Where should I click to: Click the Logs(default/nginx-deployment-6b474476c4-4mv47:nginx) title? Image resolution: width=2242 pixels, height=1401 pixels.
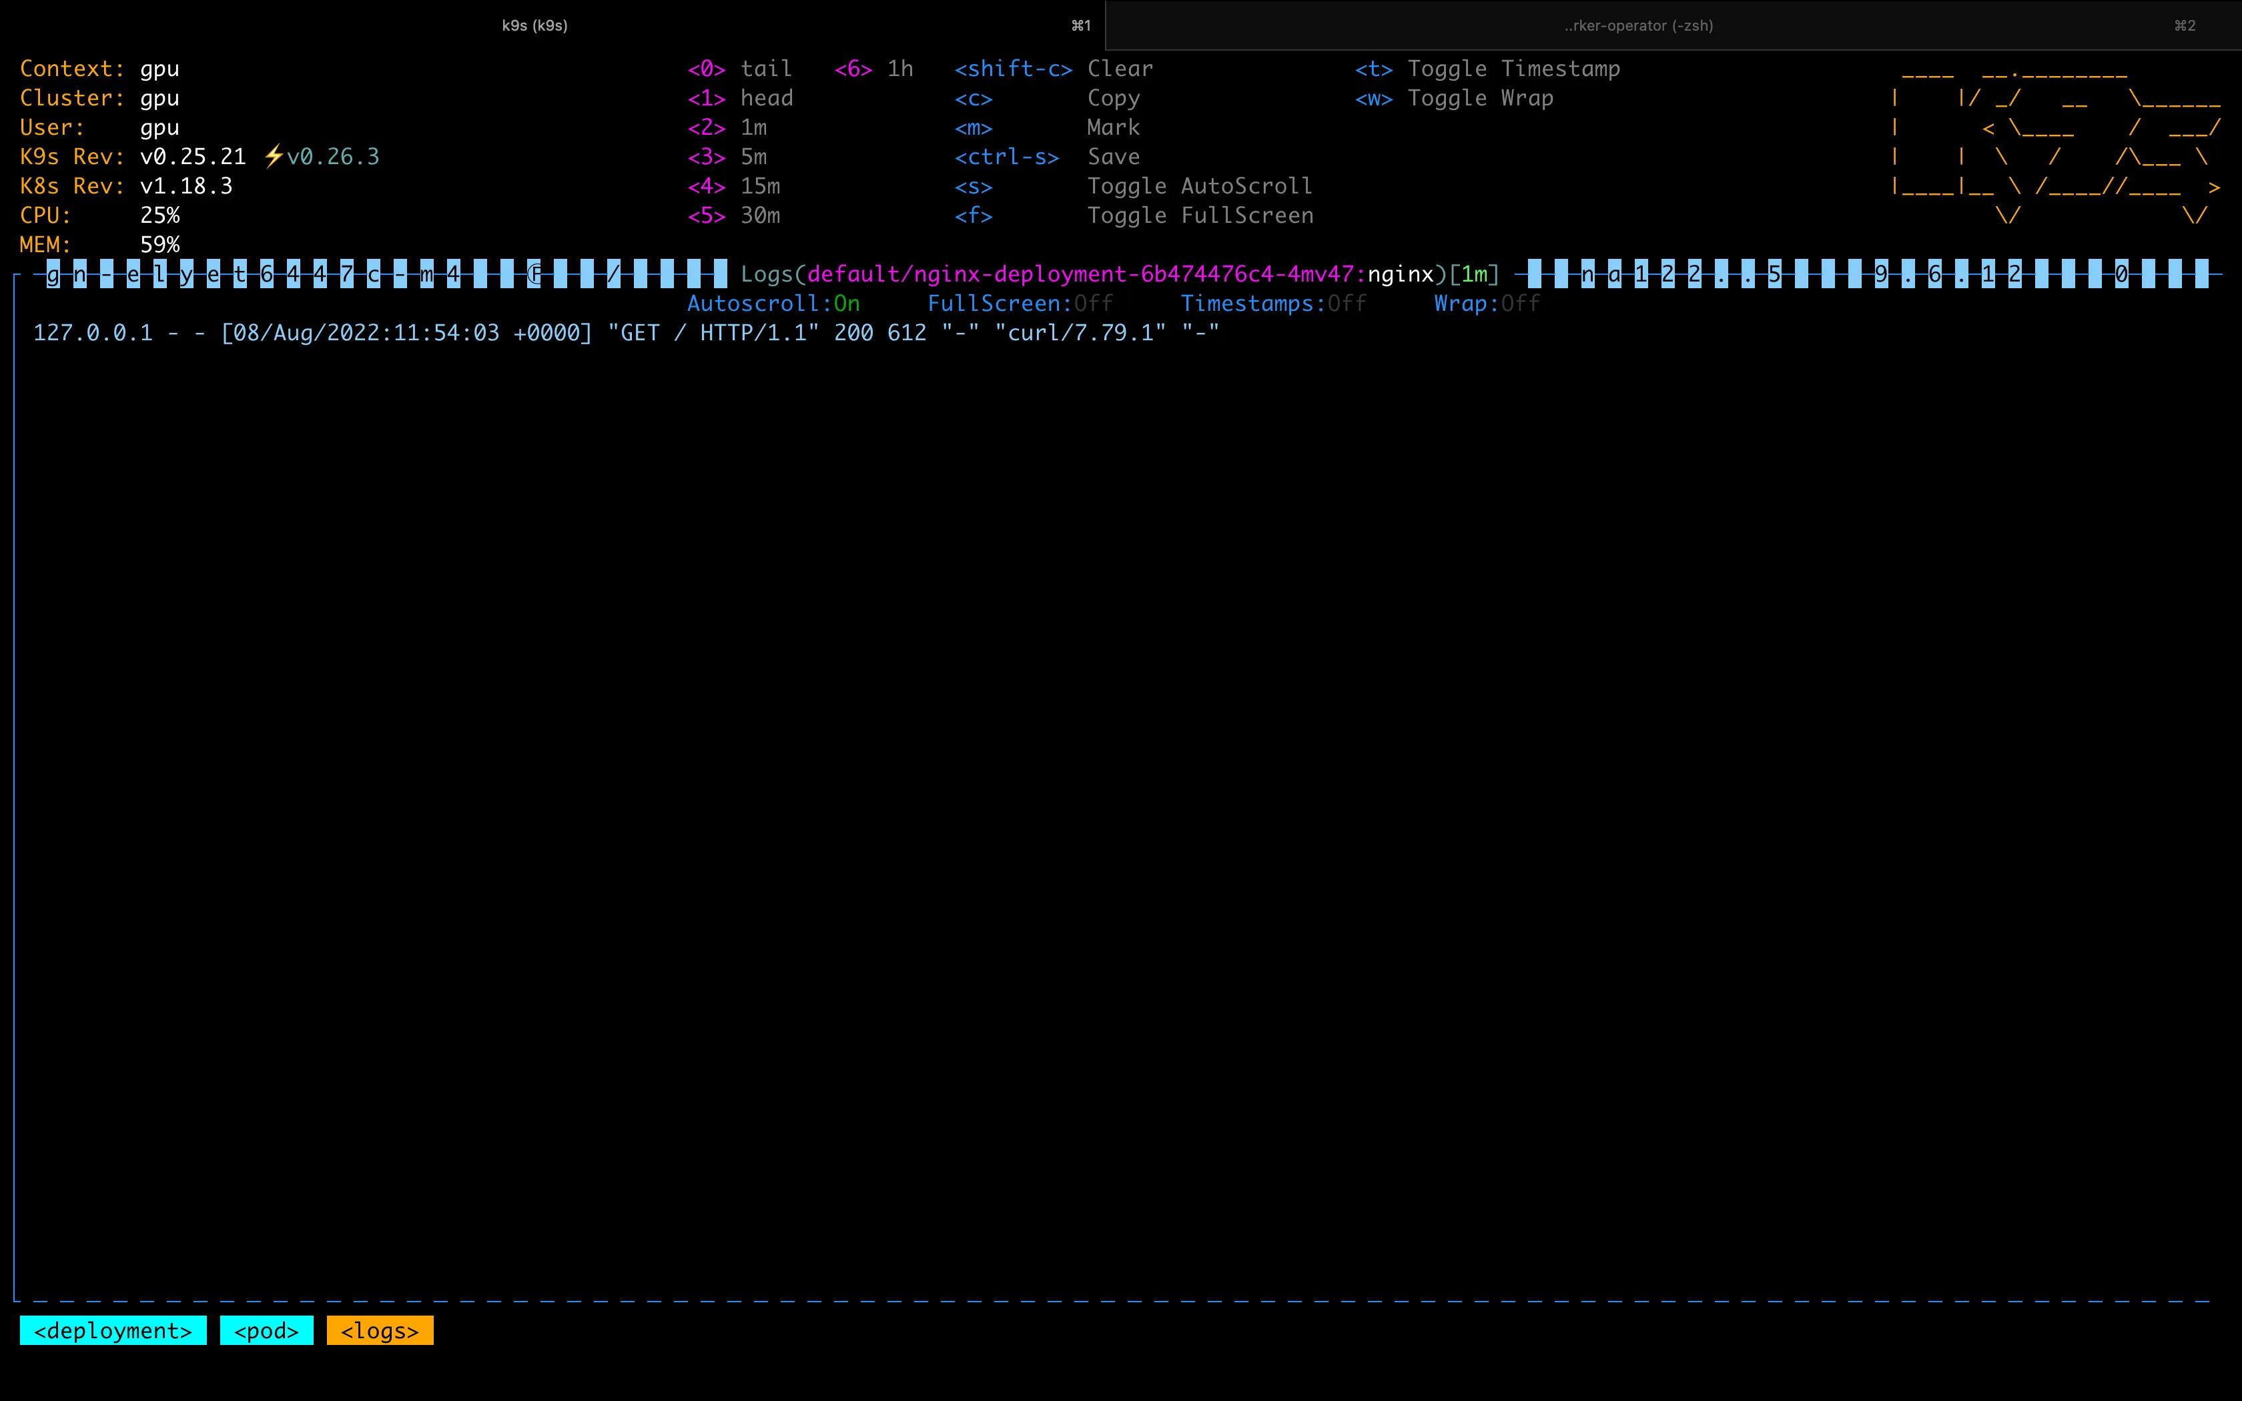(x=1093, y=274)
